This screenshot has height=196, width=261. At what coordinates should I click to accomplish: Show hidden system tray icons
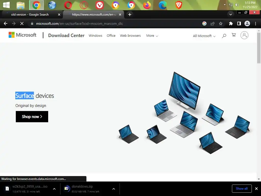[225, 5]
